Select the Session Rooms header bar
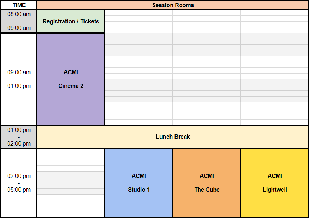309x218 pixels. [173, 5]
